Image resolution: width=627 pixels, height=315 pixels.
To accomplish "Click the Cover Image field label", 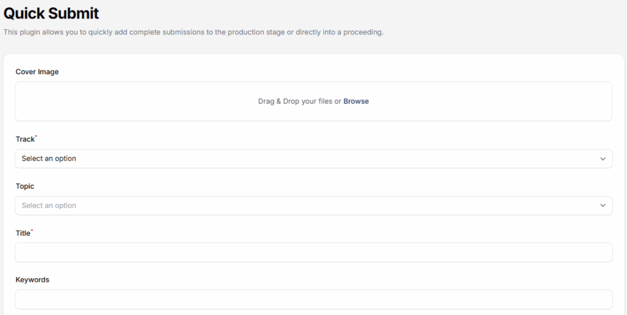I will [37, 72].
